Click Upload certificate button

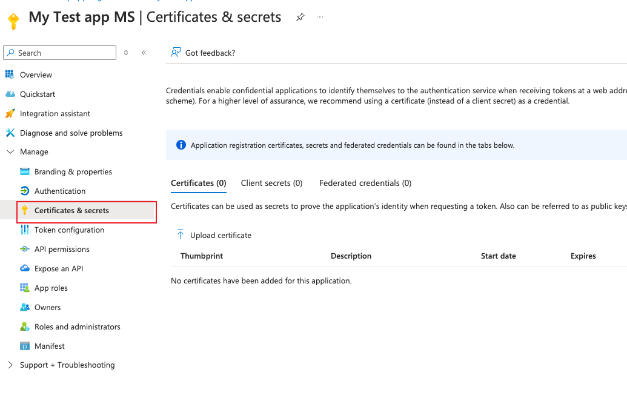pos(214,235)
